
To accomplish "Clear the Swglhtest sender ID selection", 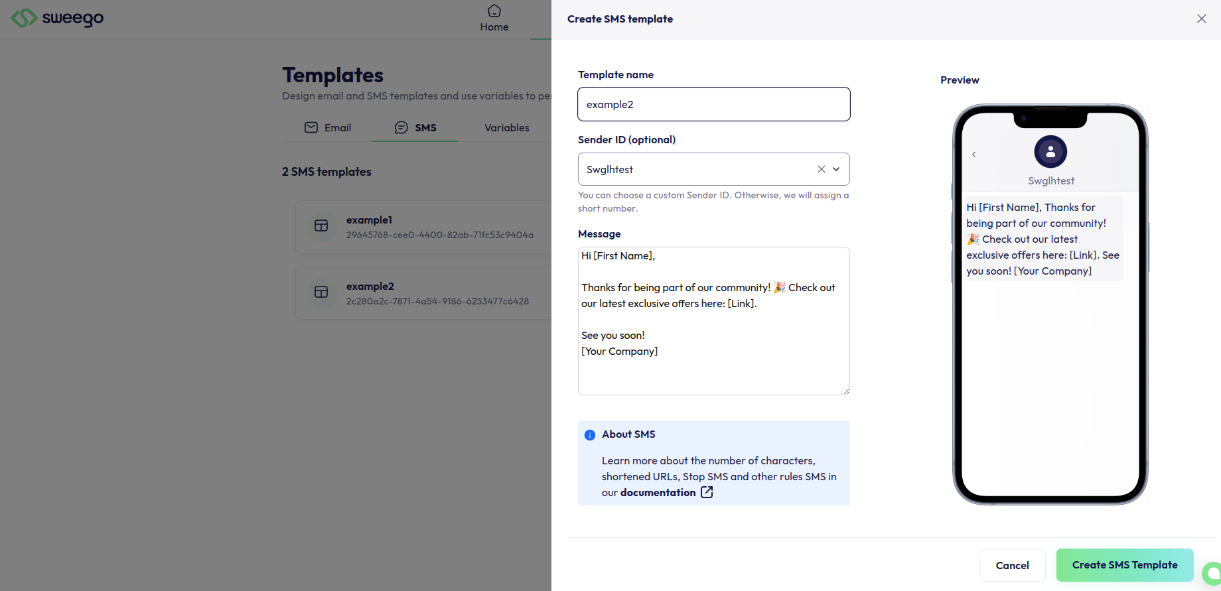I will [822, 169].
